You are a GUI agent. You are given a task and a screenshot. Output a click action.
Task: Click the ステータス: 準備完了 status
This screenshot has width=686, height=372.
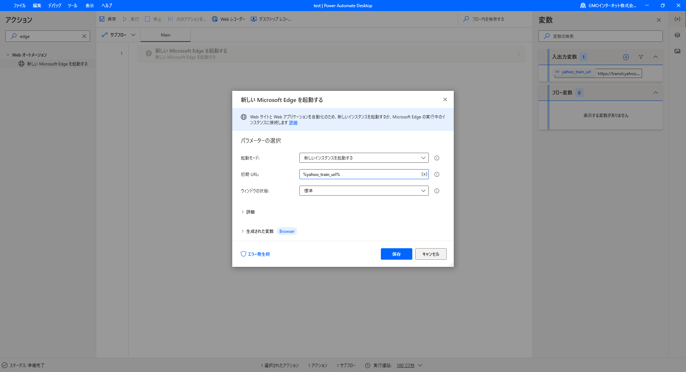(x=23, y=366)
